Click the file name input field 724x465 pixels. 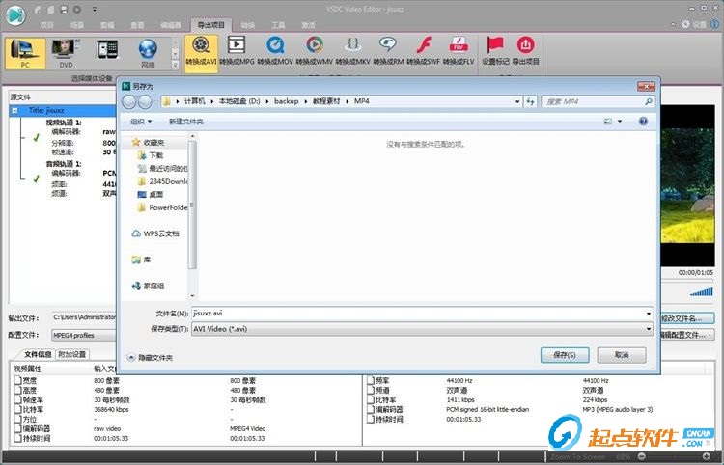pyautogui.click(x=422, y=314)
